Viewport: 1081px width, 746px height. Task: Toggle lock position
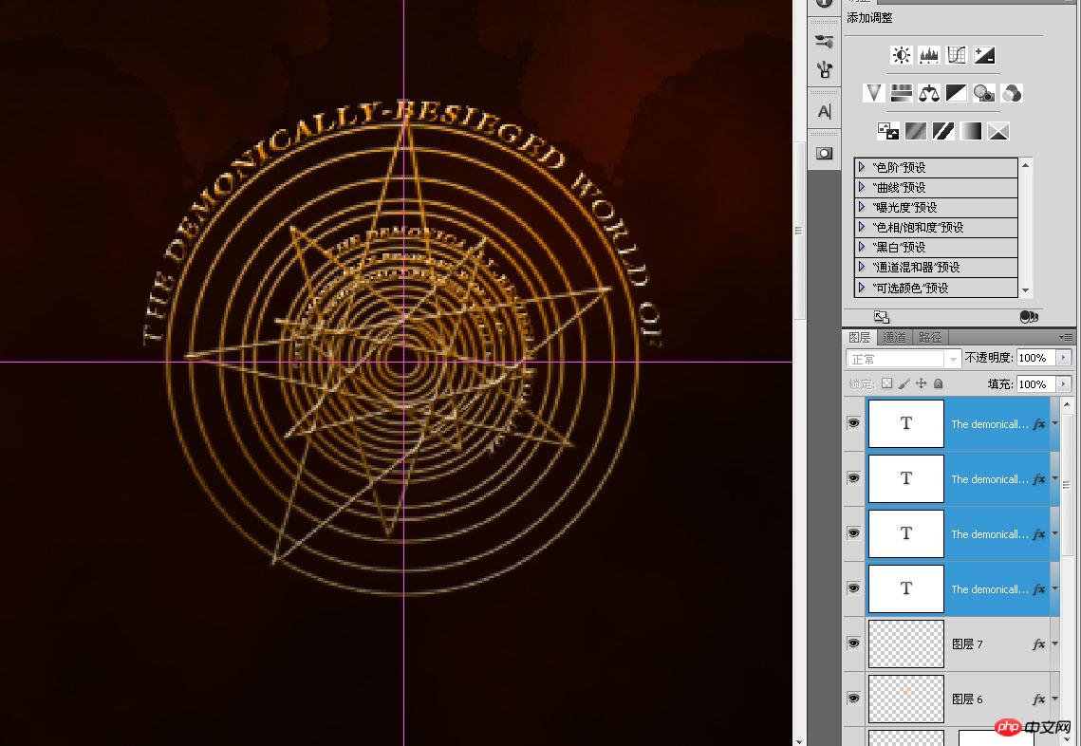[921, 383]
